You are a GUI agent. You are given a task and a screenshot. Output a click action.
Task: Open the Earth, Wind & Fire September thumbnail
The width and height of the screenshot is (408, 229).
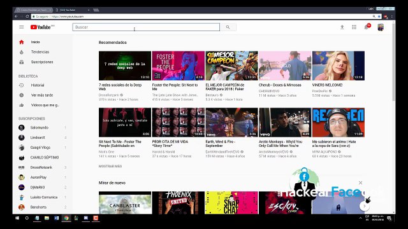(x=231, y=123)
